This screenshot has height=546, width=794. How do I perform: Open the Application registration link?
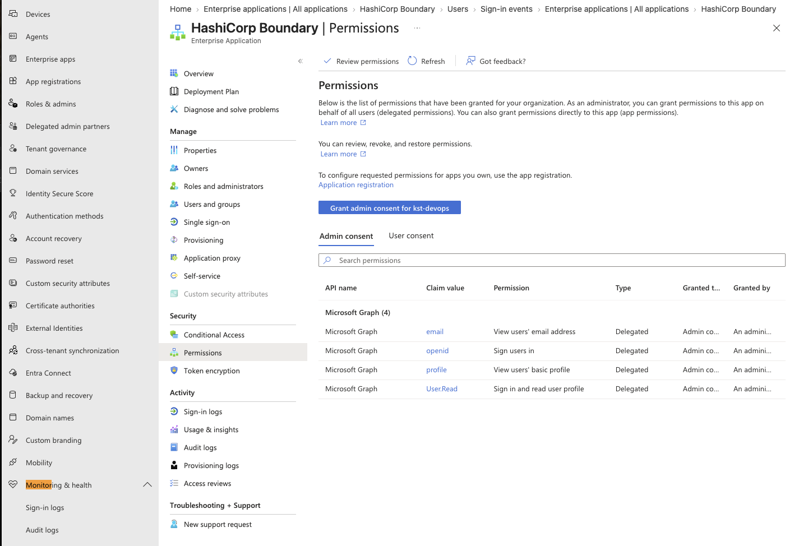click(x=356, y=184)
